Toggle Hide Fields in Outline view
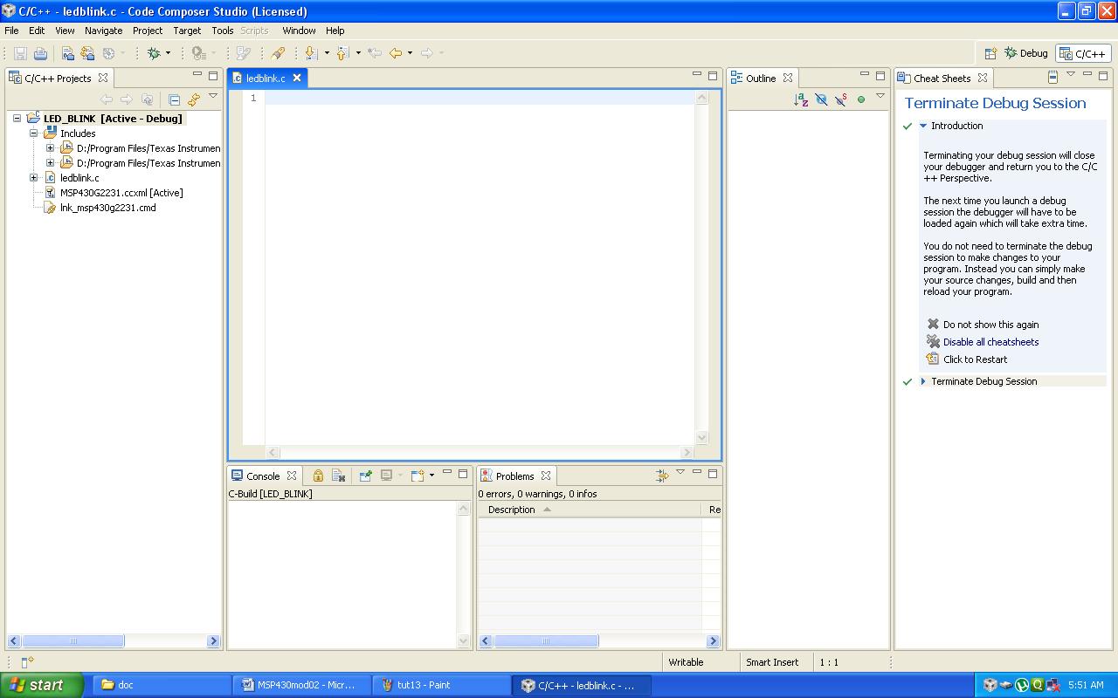 (821, 99)
